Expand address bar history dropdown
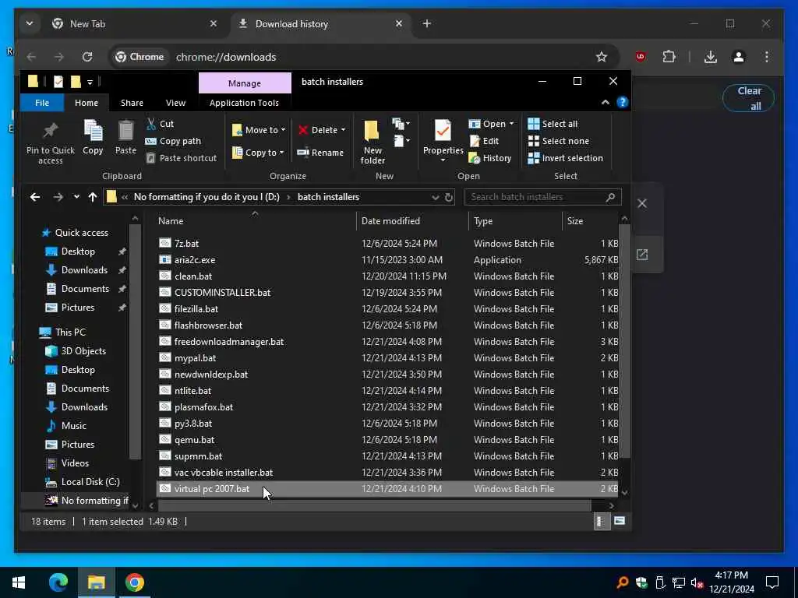This screenshot has height=598, width=798. point(435,197)
